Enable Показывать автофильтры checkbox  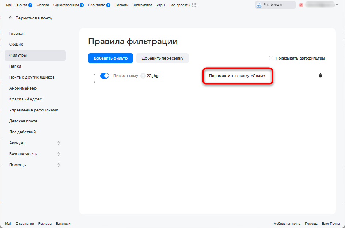[x=271, y=58]
